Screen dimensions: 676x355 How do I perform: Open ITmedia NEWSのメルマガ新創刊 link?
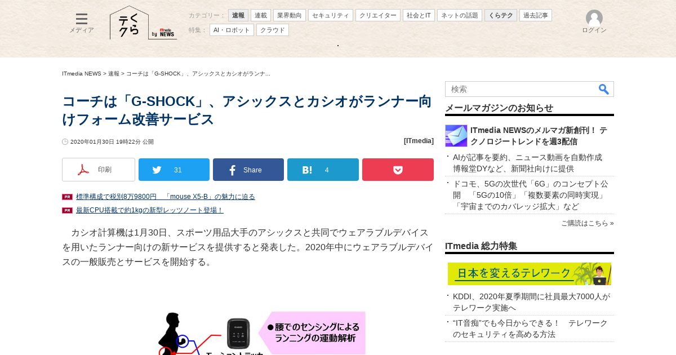click(x=539, y=136)
